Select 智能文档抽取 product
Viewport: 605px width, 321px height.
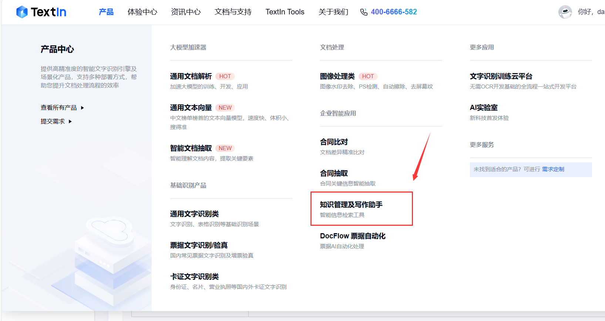click(x=191, y=148)
